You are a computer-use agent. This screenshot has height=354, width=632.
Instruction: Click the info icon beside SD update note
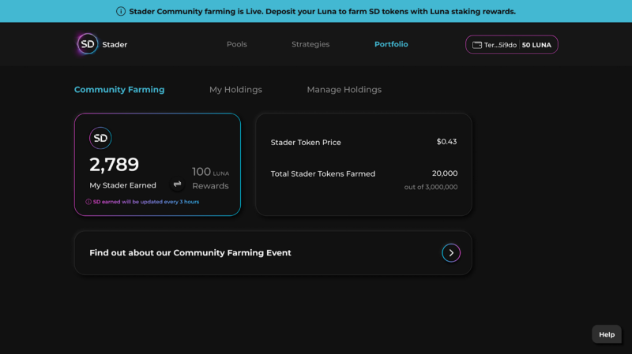point(88,202)
